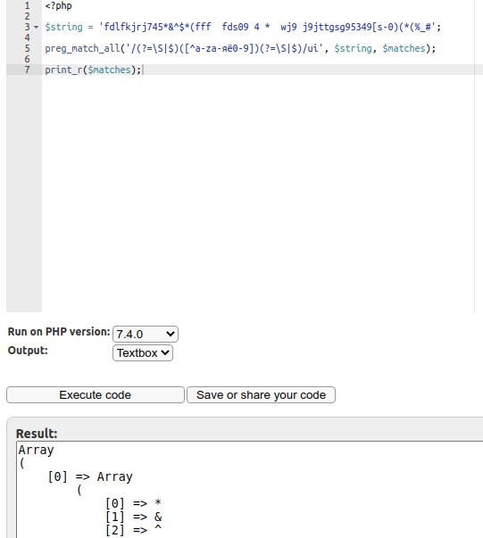483x538 pixels.
Task: Click the '[1] => &' result line
Action: pyautogui.click(x=134, y=517)
